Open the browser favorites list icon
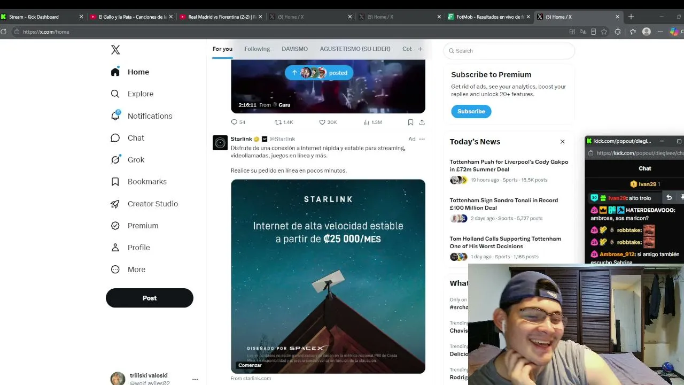 633,32
